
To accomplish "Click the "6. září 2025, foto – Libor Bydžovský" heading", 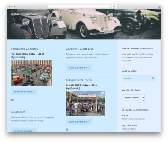I will (x=82, y=87).
